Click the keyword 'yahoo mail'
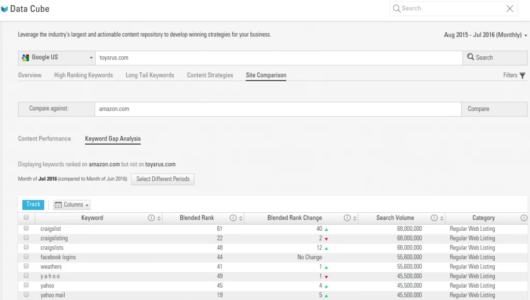Screen dimensions: 530x300 (x=53, y=295)
